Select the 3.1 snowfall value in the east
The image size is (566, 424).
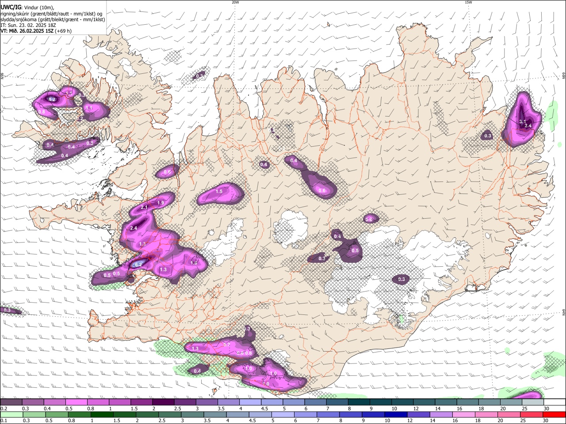tap(523, 121)
